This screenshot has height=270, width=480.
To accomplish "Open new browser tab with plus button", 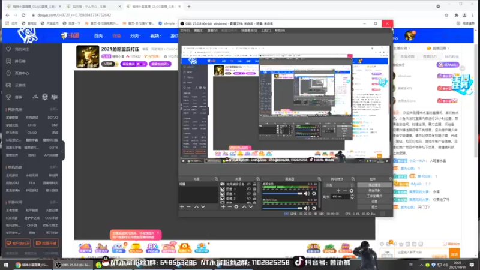I will (189, 6).
